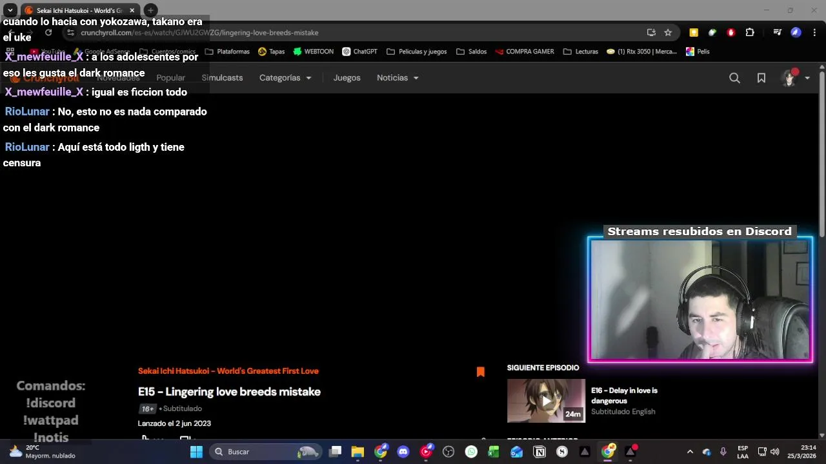This screenshot has width=826, height=464.
Task: Open the Saldos bookmarks folder
Action: click(471, 52)
